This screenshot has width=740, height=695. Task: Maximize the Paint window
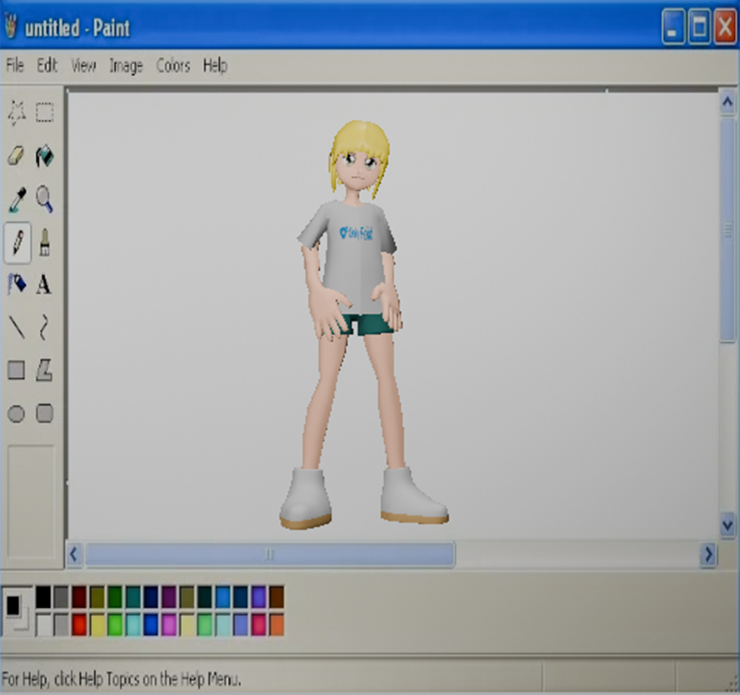(699, 27)
